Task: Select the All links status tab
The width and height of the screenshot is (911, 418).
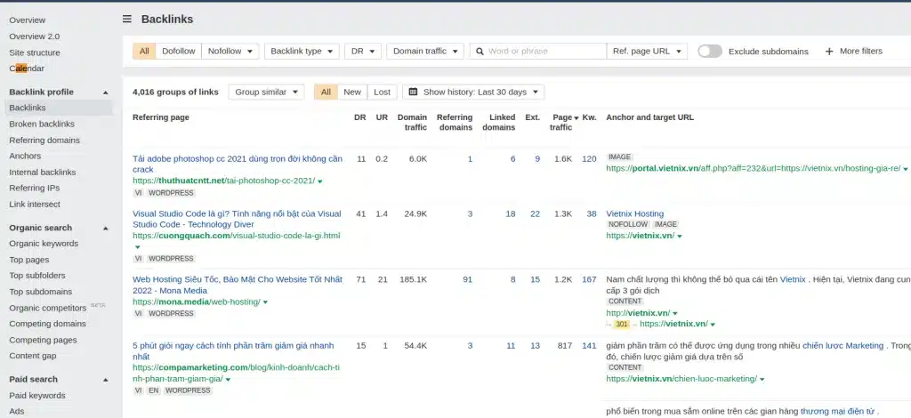Action: click(326, 92)
